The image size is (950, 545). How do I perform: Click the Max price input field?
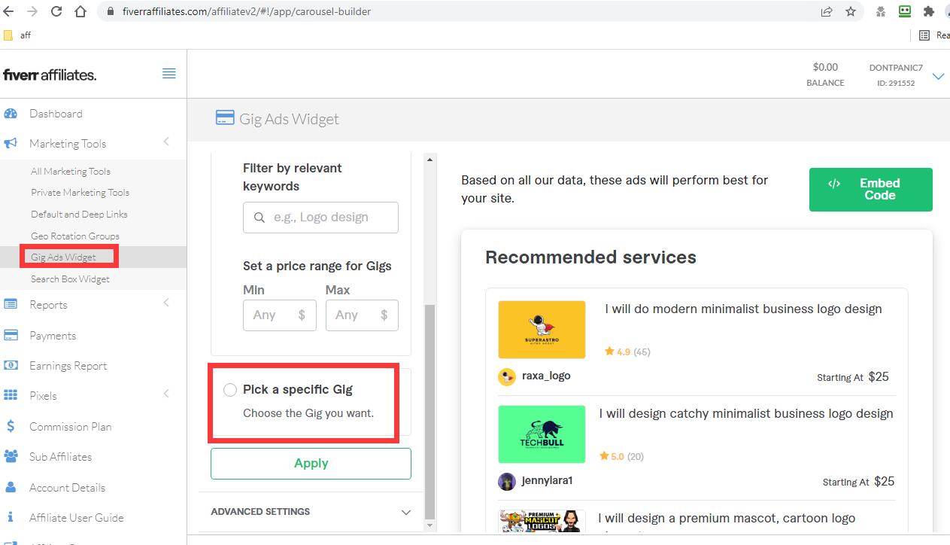click(x=362, y=315)
